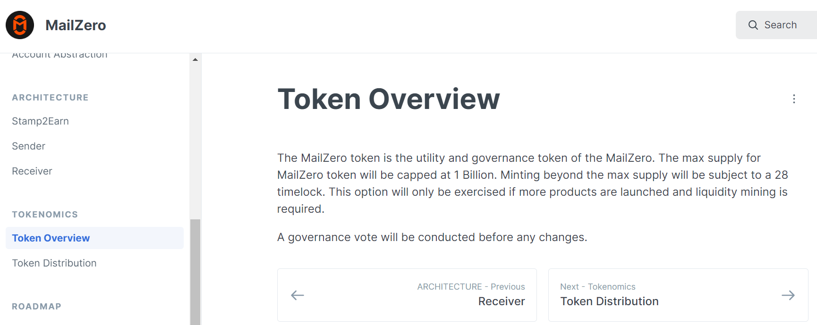The image size is (817, 325).
Task: Click the Search button
Action: tap(776, 25)
